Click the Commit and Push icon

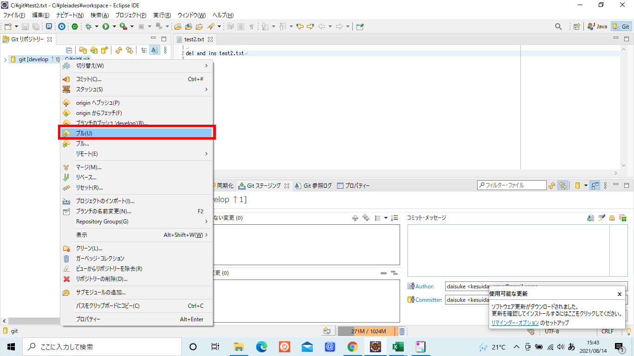[622, 217]
